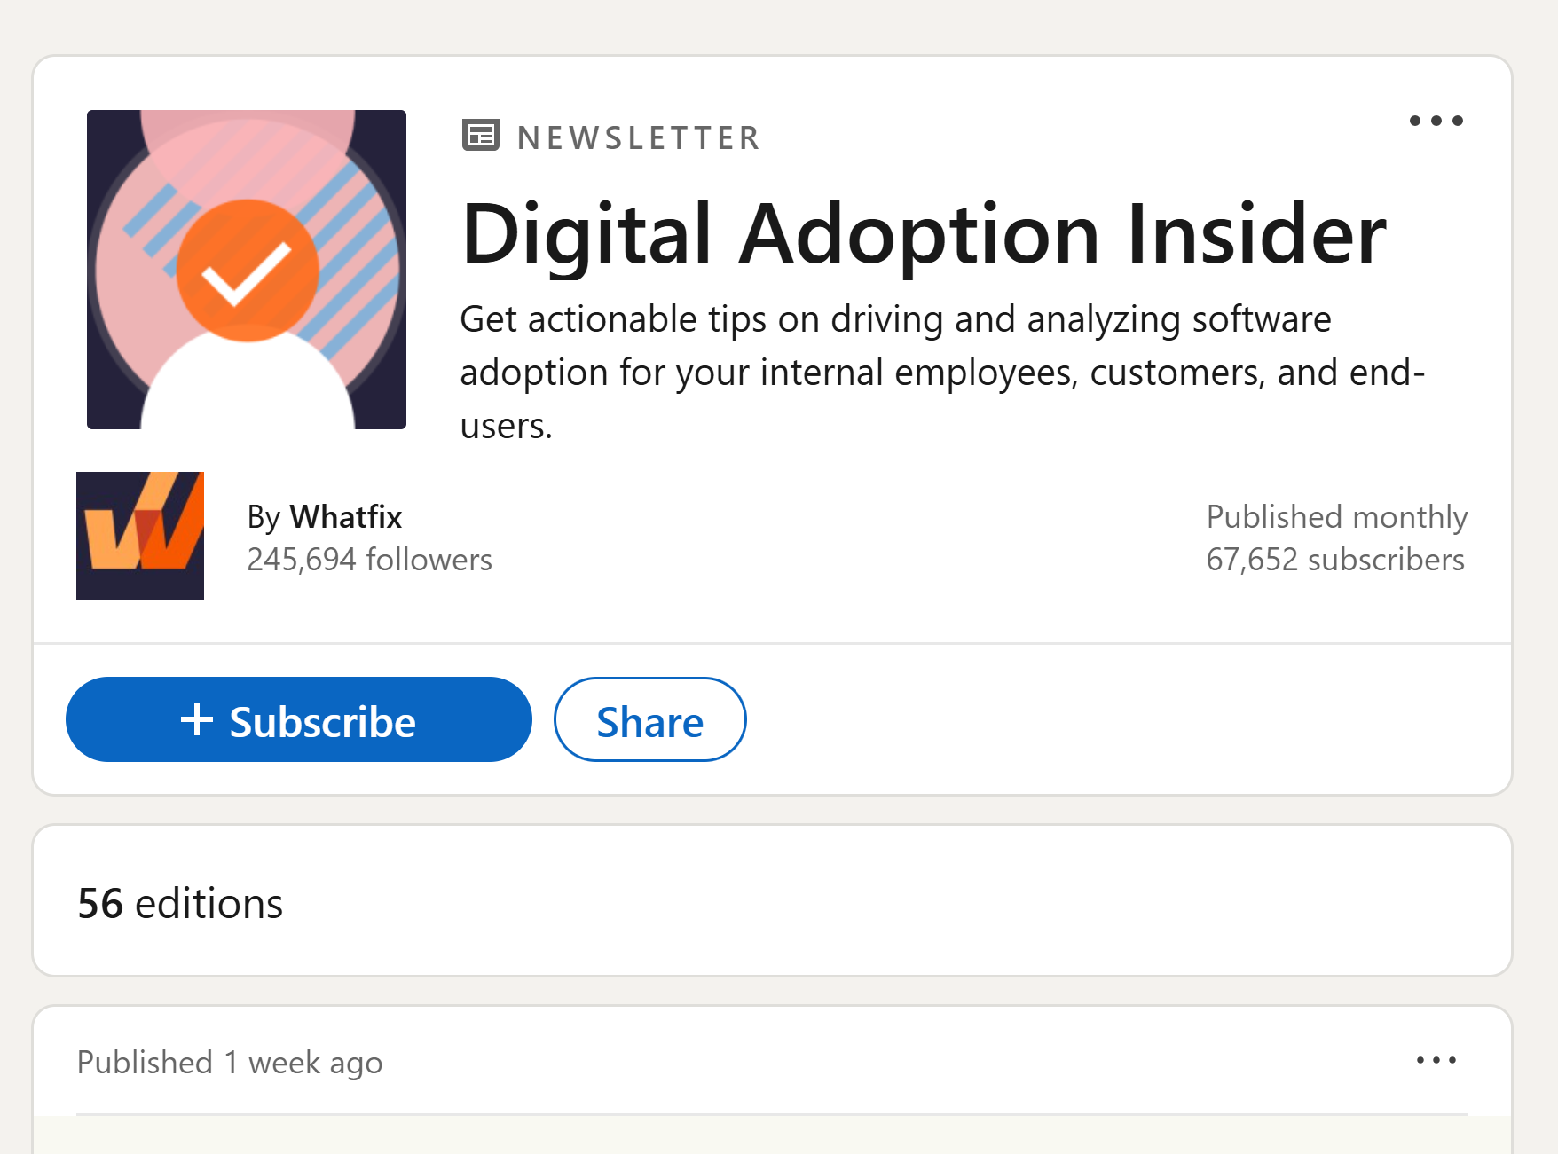
Task: Click the plus icon in Subscribe button
Action: tap(197, 719)
